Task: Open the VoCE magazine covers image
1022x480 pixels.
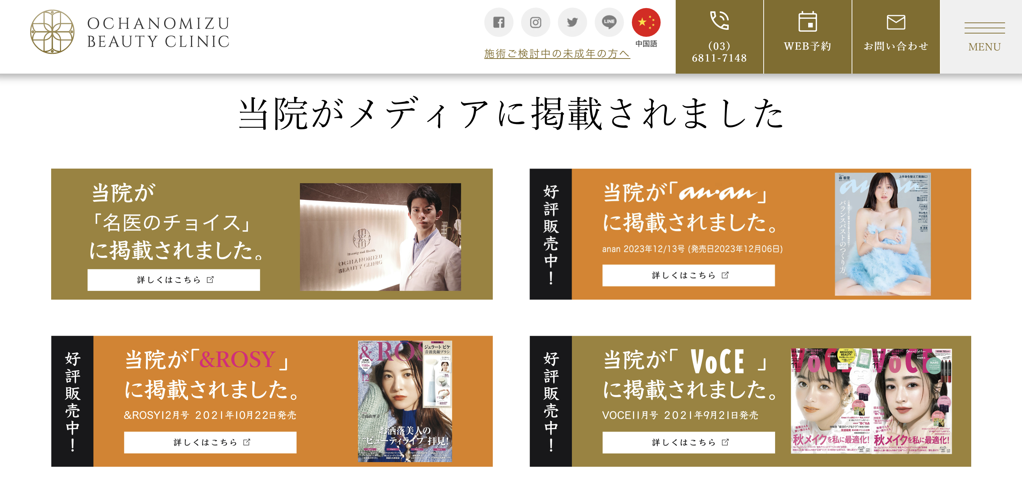Action: [871, 401]
